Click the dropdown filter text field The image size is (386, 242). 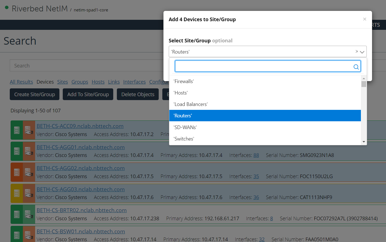tap(264, 66)
